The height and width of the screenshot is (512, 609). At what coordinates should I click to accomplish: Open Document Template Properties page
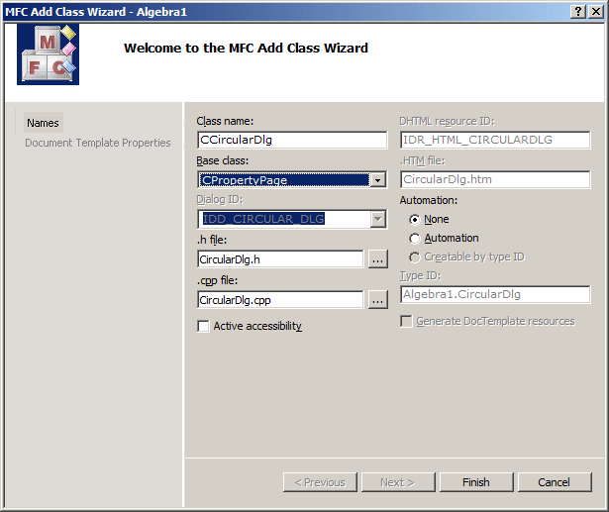[x=98, y=143]
